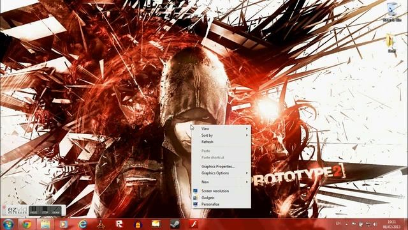Activate the ezvid Draw tool
This screenshot has width=408, height=230.
pos(56,211)
